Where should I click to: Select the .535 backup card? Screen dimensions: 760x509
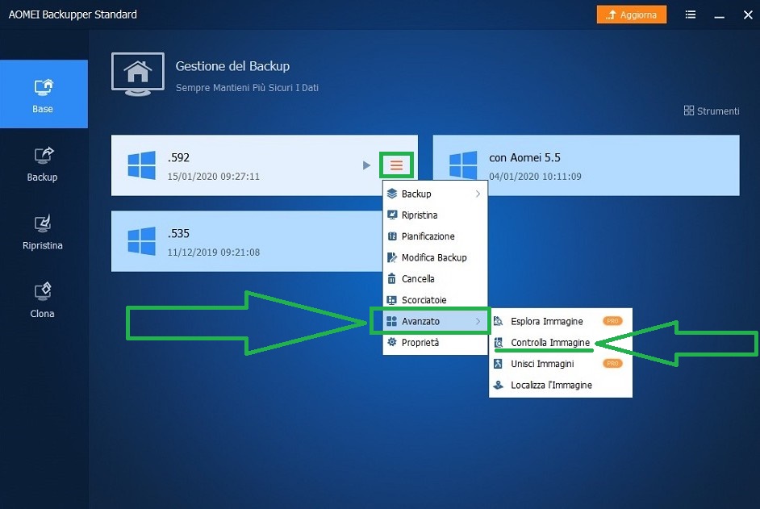pyautogui.click(x=247, y=241)
